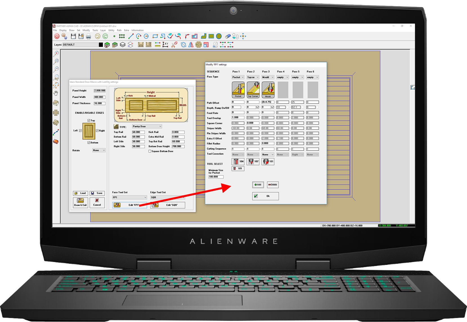Viewport: 467px width, 322px height.
Task: Click the XY dimension measure icon
Action: pos(165,45)
